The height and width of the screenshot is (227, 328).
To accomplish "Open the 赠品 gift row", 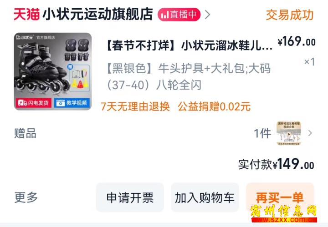I will click(164, 133).
